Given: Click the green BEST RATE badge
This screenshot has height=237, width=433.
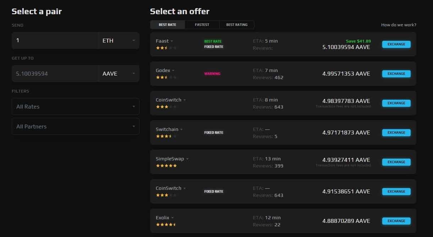Looking at the screenshot, I should [213, 42].
